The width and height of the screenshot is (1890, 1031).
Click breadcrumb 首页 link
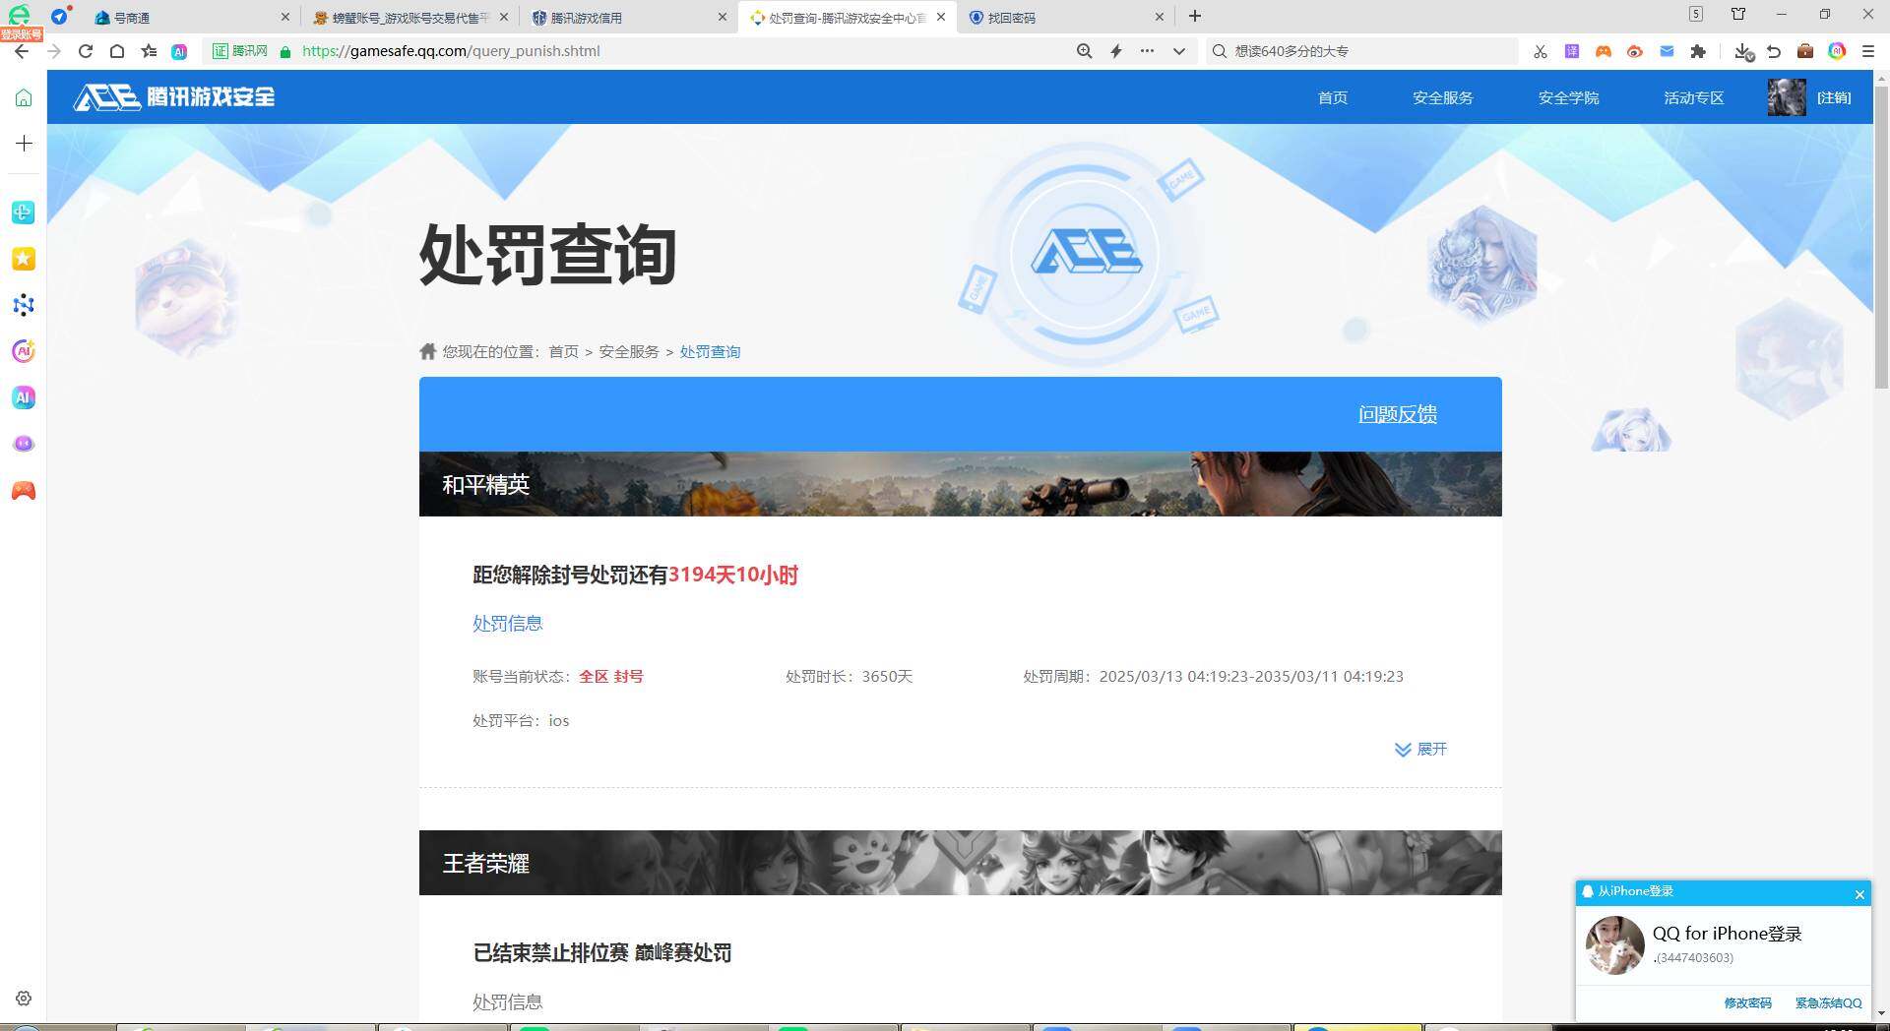point(564,352)
